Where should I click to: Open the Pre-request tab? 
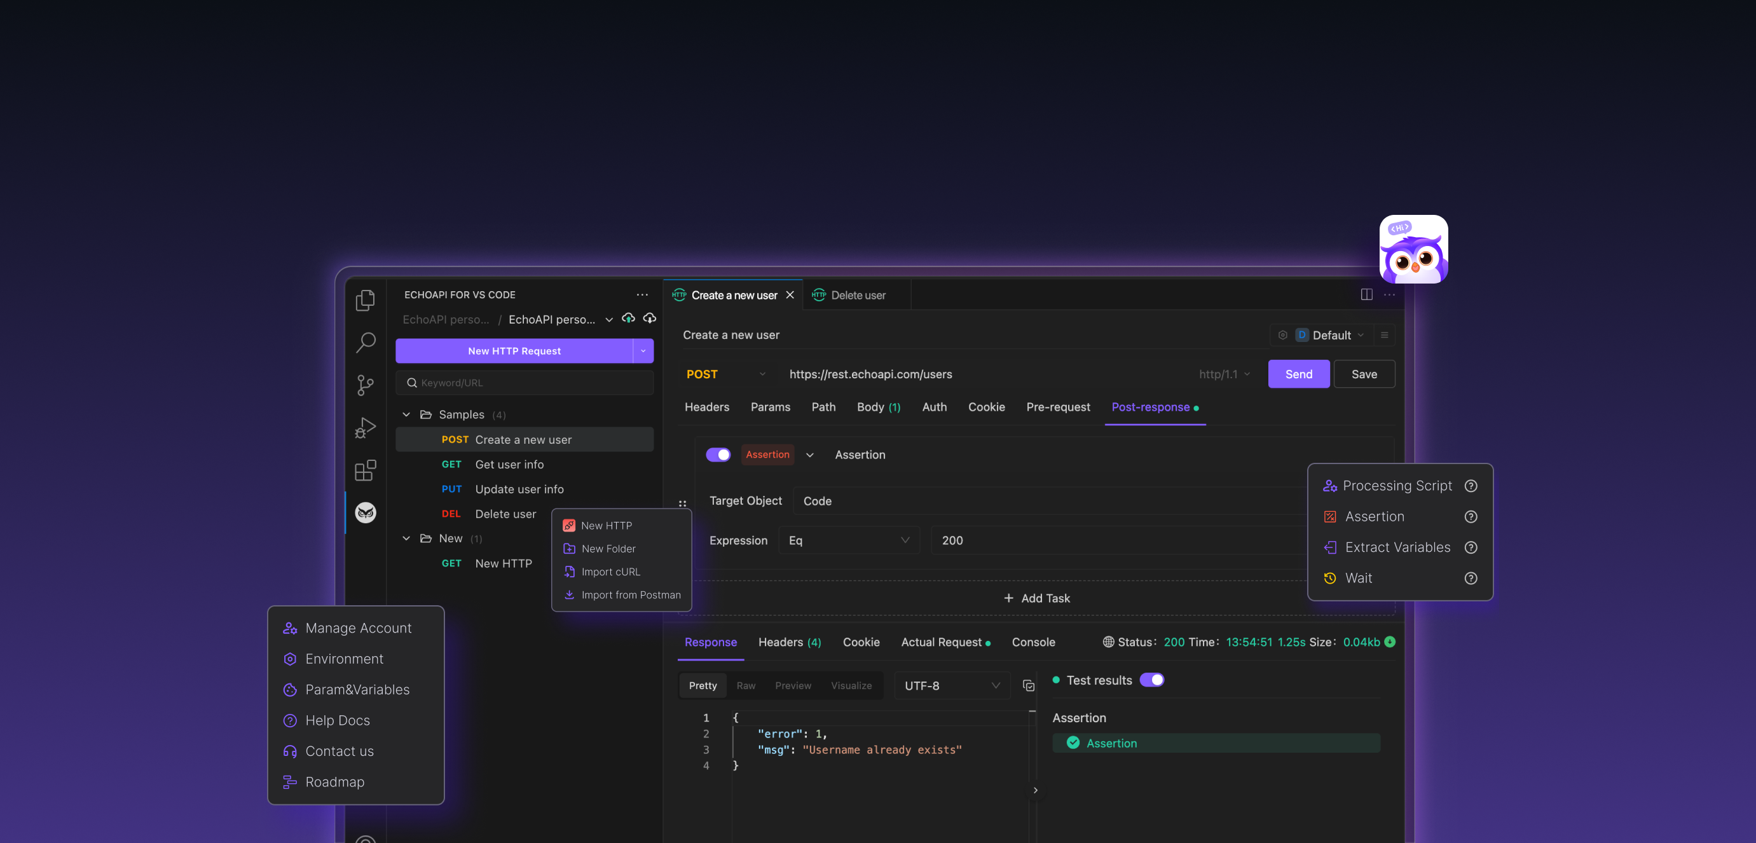coord(1058,407)
